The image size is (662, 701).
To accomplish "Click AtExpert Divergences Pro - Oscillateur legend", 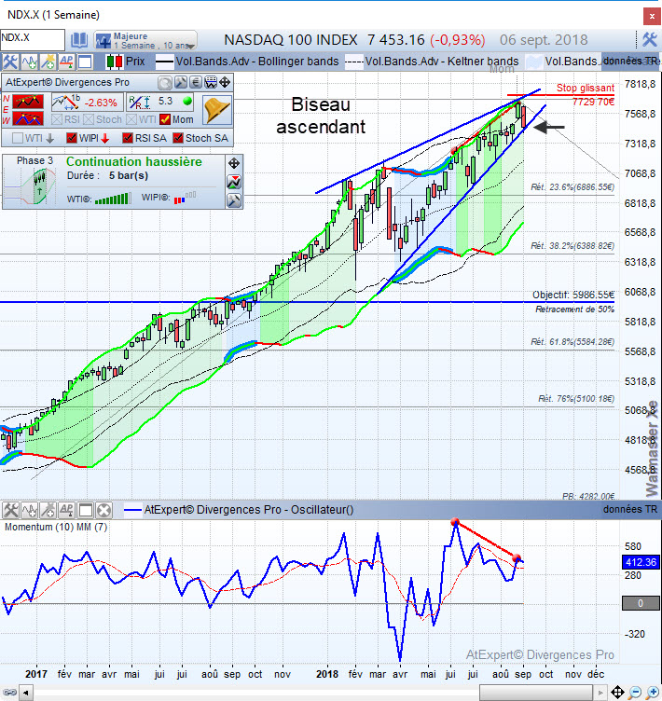I will pyautogui.click(x=249, y=510).
